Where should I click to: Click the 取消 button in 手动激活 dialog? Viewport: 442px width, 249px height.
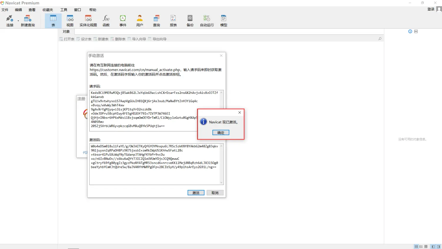tap(215, 193)
